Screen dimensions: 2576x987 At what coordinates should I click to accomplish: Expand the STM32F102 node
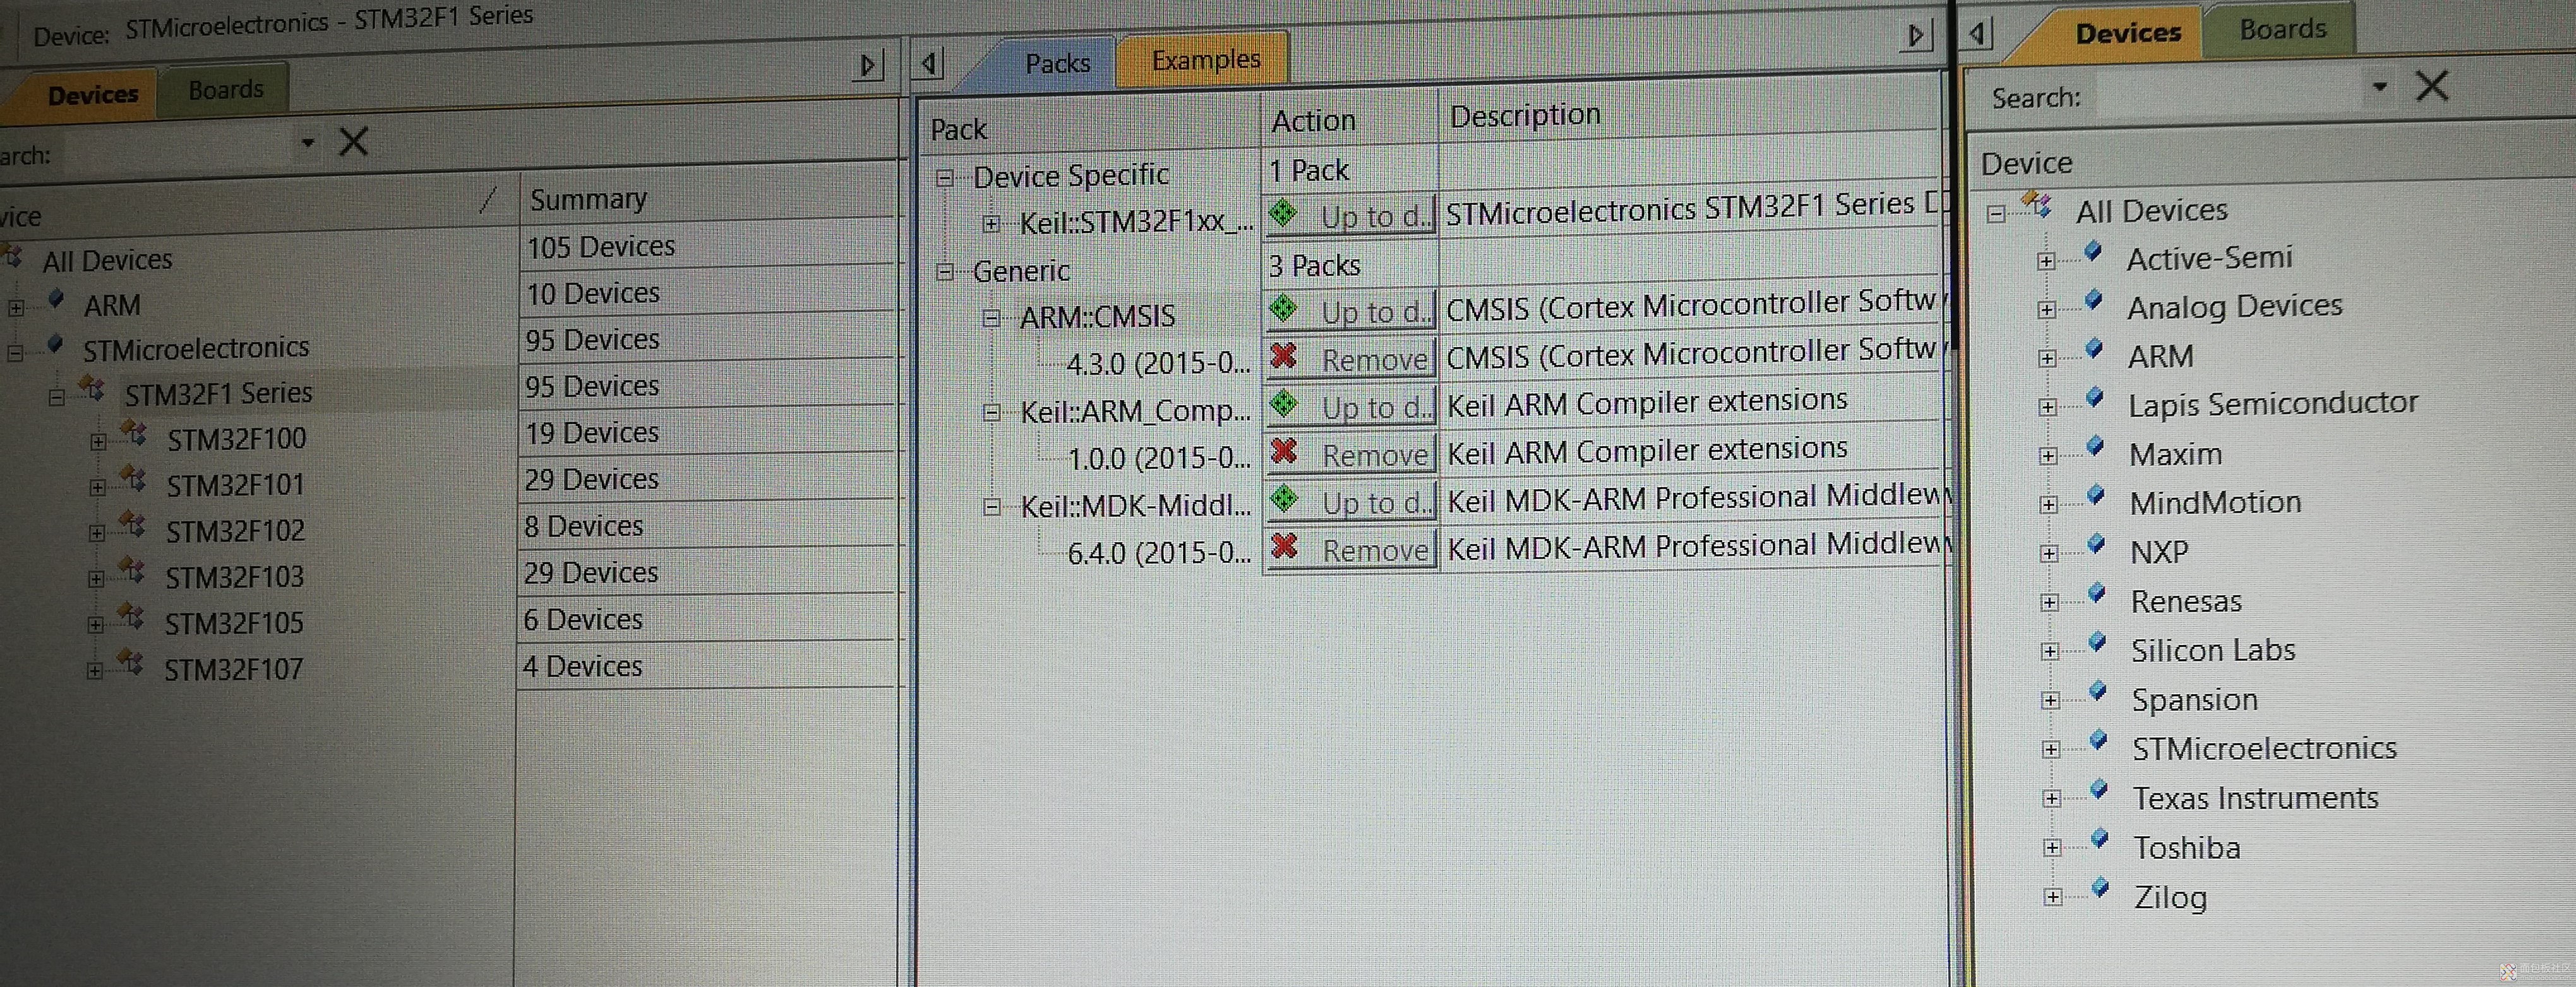[x=97, y=533]
